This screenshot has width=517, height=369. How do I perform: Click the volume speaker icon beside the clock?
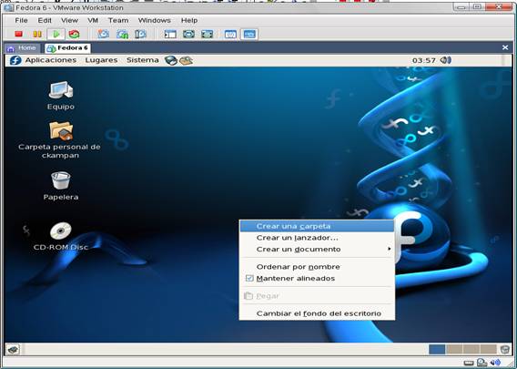click(x=446, y=60)
